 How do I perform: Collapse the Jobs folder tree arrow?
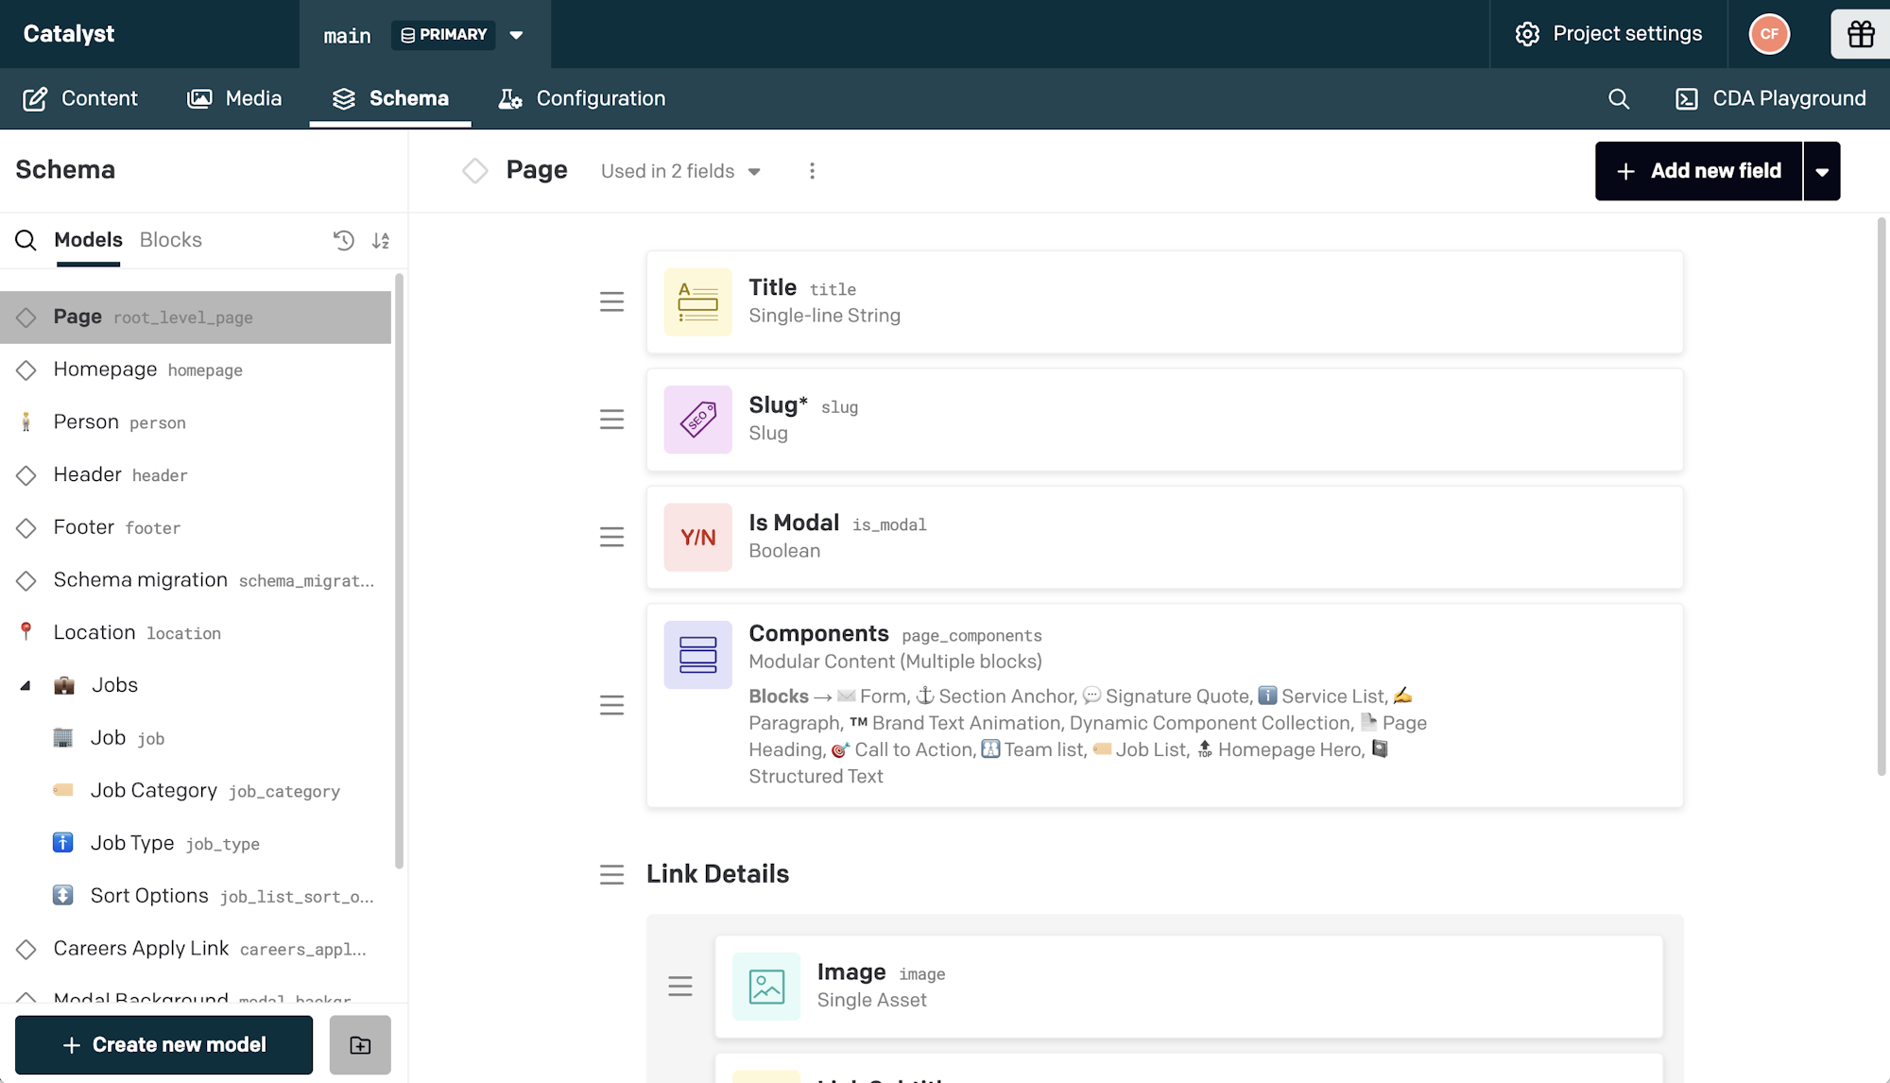(26, 685)
